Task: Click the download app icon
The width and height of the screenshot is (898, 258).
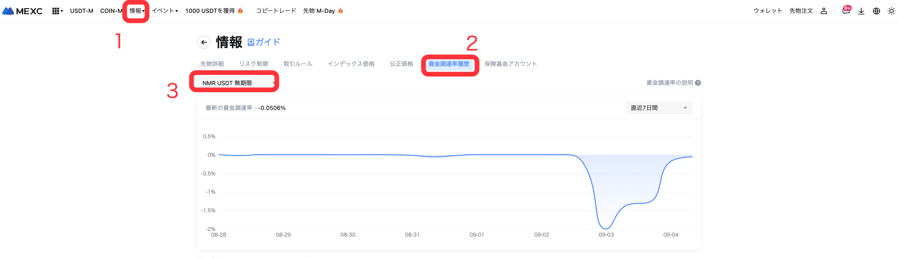Action: (x=861, y=11)
